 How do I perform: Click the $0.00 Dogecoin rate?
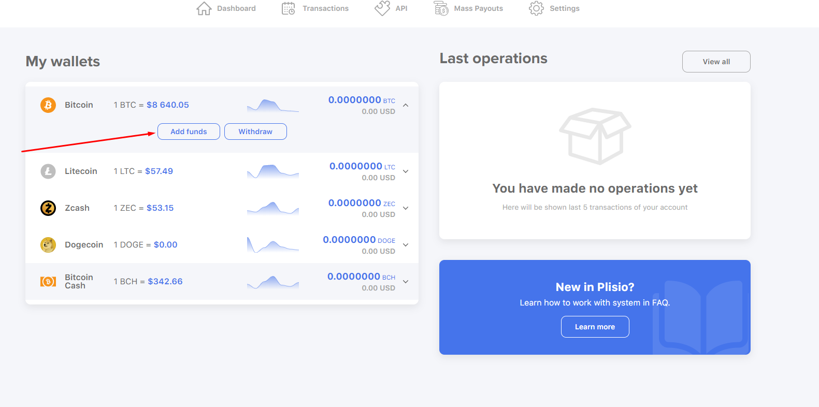point(166,245)
